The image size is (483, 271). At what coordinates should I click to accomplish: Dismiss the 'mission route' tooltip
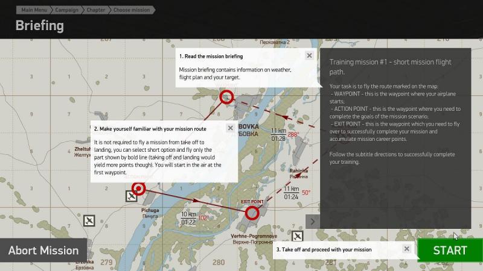coord(230,128)
